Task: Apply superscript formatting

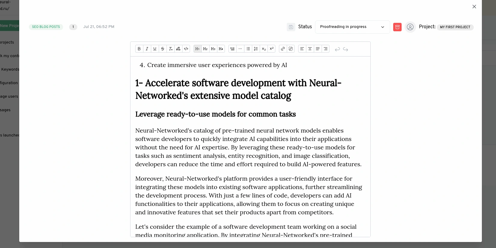Action: point(271,49)
